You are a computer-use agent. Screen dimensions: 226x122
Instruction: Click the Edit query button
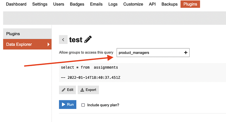click(67, 90)
